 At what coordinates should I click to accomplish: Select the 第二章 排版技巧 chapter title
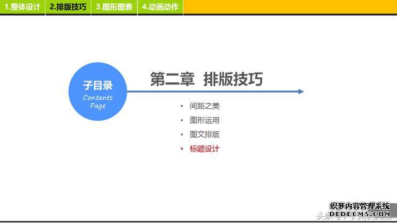(x=207, y=79)
